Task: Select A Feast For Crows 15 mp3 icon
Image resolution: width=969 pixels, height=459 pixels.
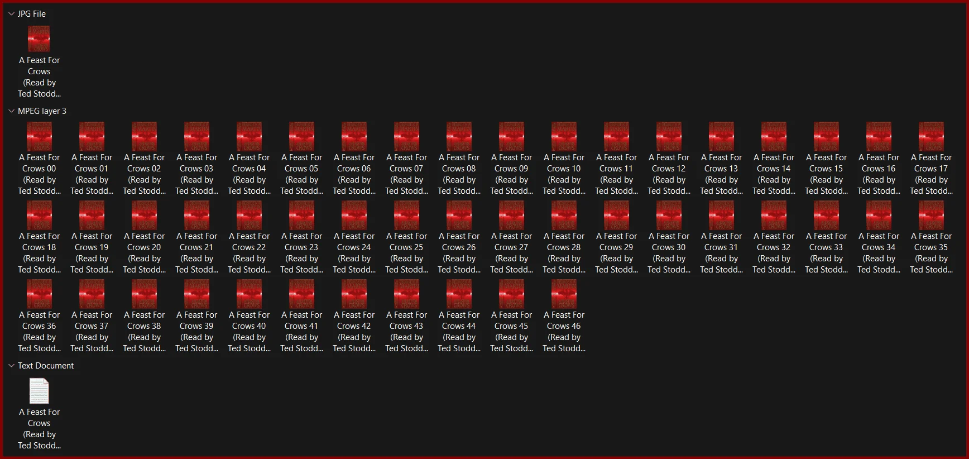Action: point(826,136)
